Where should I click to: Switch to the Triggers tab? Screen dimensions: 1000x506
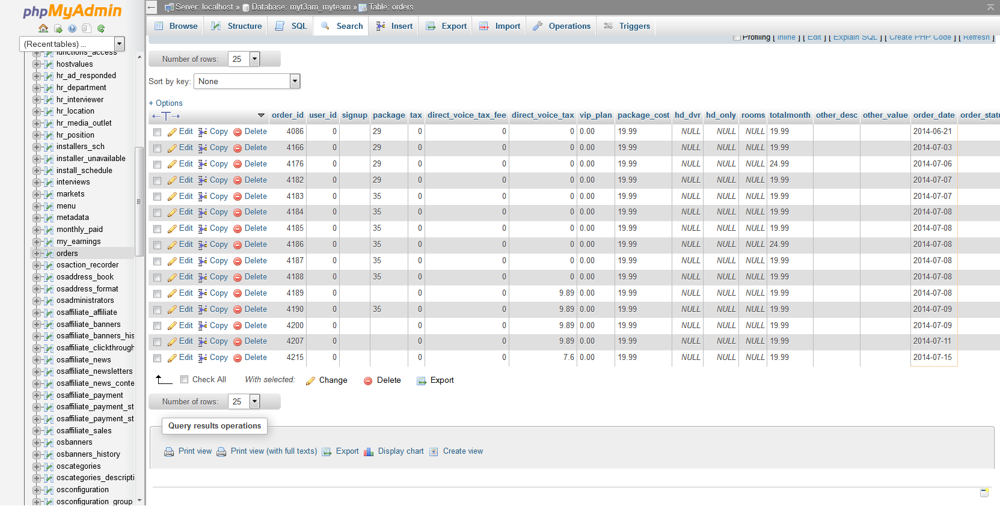point(627,26)
